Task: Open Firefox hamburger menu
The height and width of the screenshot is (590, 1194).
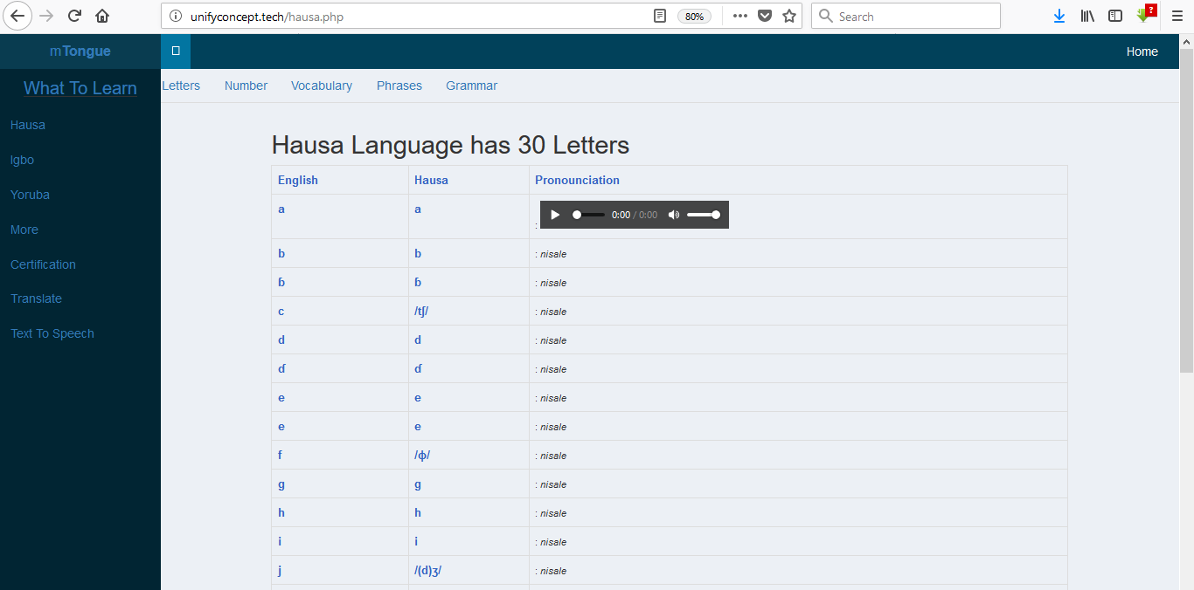Action: (1177, 16)
